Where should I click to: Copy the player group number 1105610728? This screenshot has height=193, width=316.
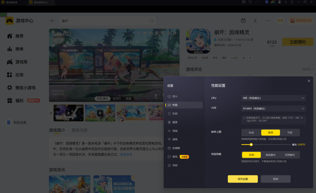[x=252, y=40]
